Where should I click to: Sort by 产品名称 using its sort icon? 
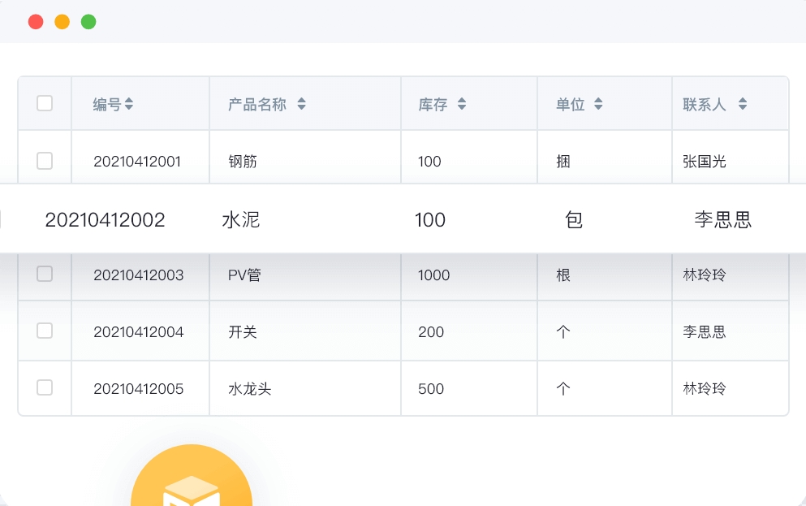[x=302, y=104]
